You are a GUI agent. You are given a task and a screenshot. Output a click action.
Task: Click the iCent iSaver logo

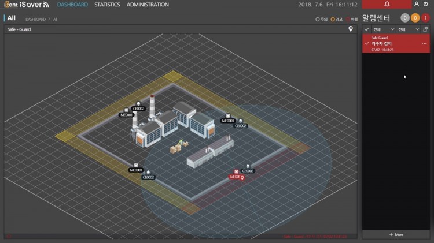(x=27, y=5)
